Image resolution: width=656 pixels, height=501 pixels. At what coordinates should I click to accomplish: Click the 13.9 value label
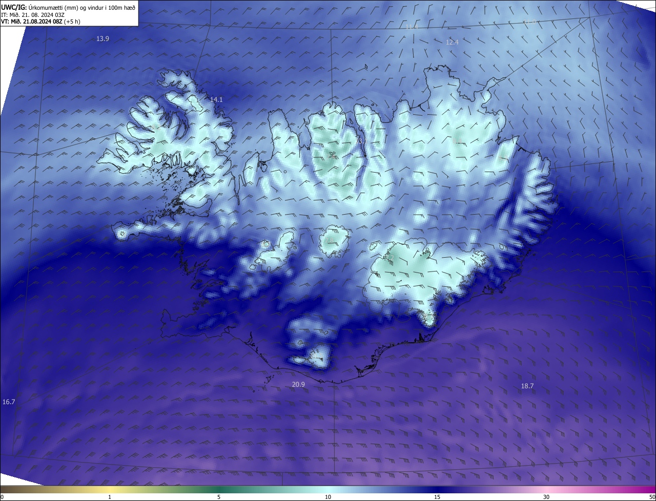pos(102,39)
